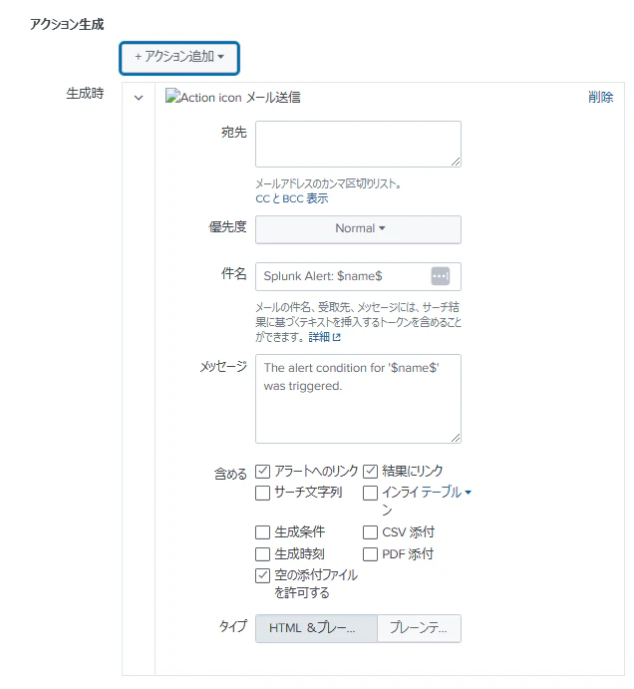Screen dimensions: 634x689
Task: Open the アクション追加 dropdown button
Action: pos(179,58)
